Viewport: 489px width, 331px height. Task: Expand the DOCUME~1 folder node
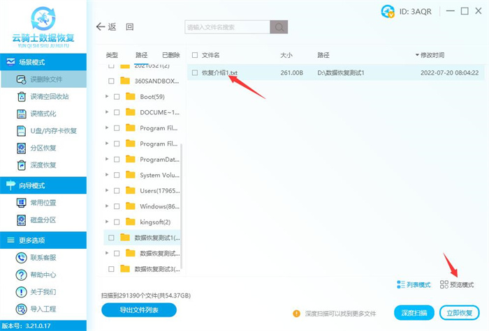(x=107, y=112)
